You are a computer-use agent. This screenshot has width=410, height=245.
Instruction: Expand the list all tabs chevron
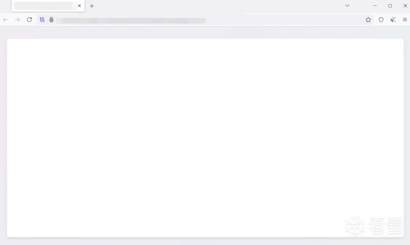coord(347,6)
